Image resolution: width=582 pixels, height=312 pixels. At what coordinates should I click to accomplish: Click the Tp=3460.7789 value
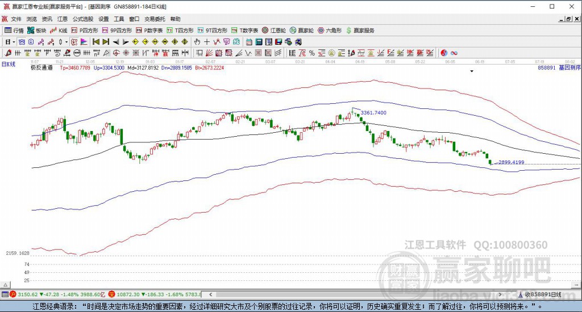(x=75, y=68)
